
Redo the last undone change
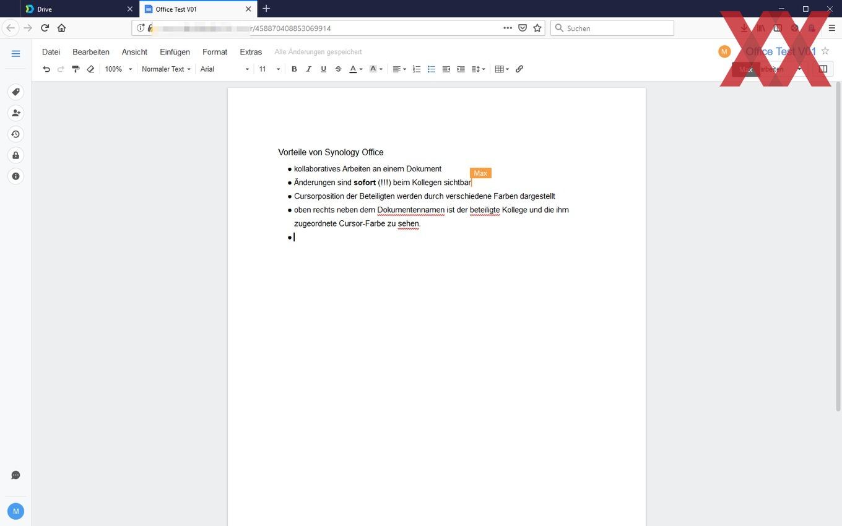(x=61, y=69)
